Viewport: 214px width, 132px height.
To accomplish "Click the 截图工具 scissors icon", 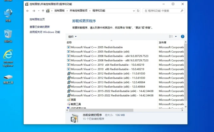I will [69, 104].
